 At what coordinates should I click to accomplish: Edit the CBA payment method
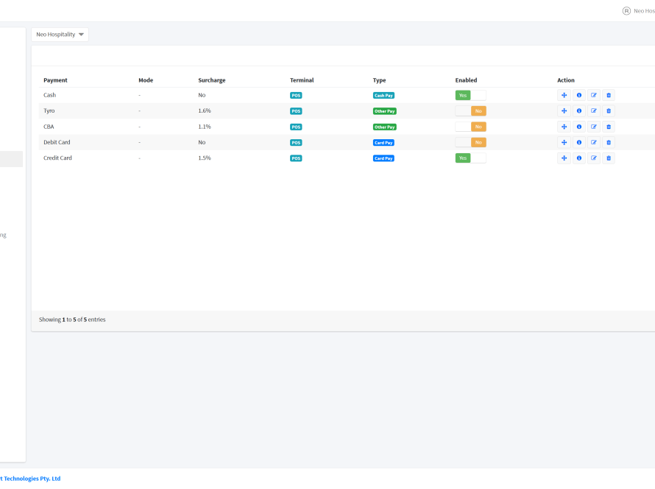[x=594, y=127]
